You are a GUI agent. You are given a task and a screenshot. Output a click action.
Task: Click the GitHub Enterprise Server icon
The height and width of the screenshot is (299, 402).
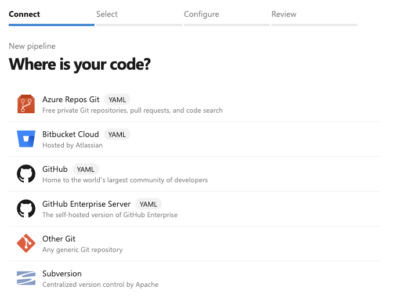click(26, 209)
